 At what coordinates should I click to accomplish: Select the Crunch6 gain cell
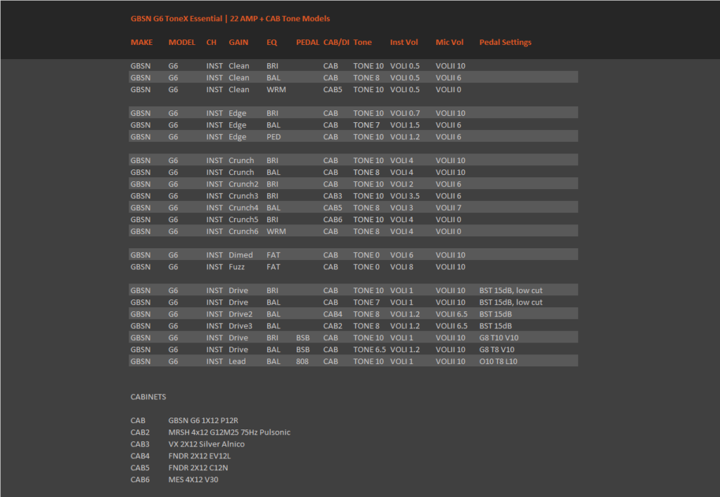pos(243,231)
